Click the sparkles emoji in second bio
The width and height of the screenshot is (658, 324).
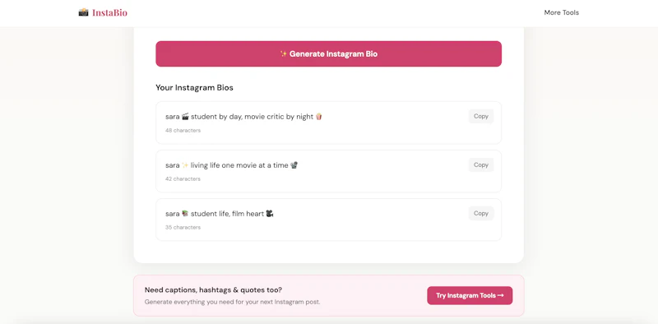(x=185, y=165)
